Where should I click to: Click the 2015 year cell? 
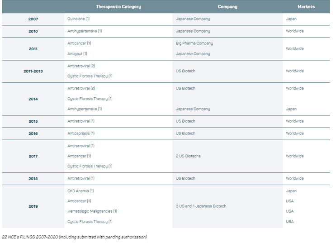pos(33,121)
